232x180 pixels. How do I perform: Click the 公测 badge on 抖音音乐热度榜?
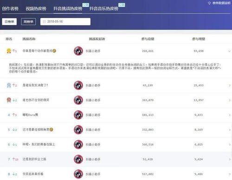pyautogui.click(x=122, y=5)
